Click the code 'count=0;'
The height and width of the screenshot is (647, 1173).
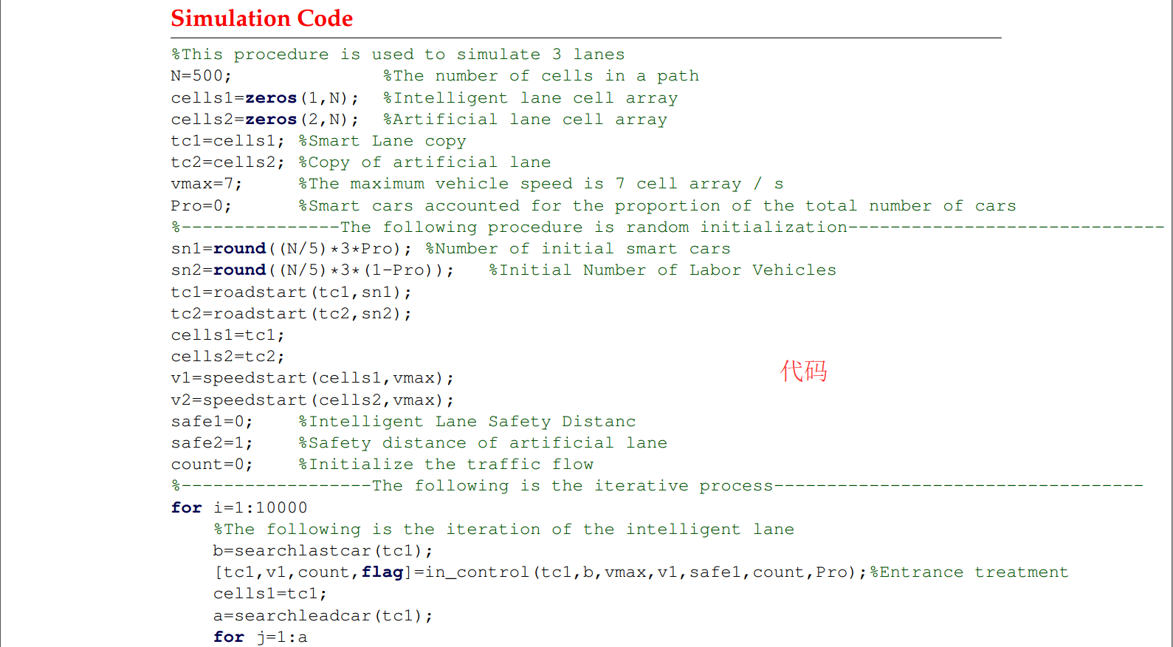[211, 465]
